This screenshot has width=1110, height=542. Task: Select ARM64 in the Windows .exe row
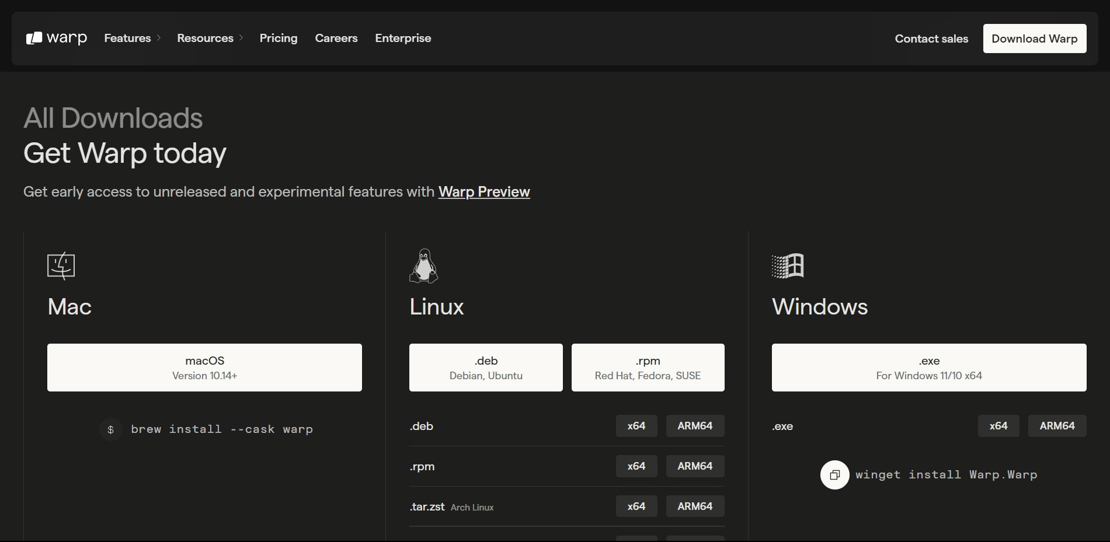(x=1057, y=426)
